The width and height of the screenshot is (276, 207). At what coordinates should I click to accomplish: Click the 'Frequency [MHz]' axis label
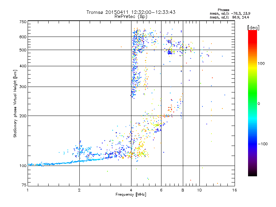pos(131,195)
